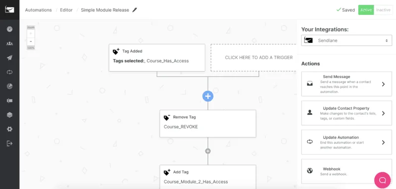This screenshot has height=189, width=396.
Task: Click the Simple Module Release title
Action: (x=105, y=10)
